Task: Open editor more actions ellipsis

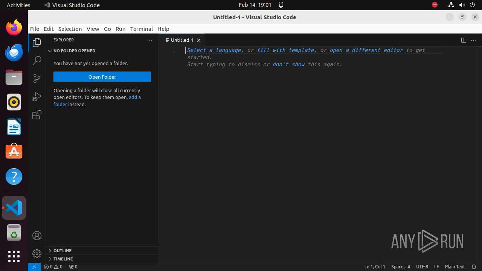Action: [473, 40]
